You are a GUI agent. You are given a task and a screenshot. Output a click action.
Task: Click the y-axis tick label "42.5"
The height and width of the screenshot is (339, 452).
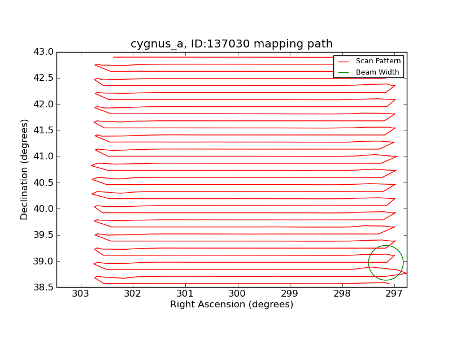click(x=44, y=78)
